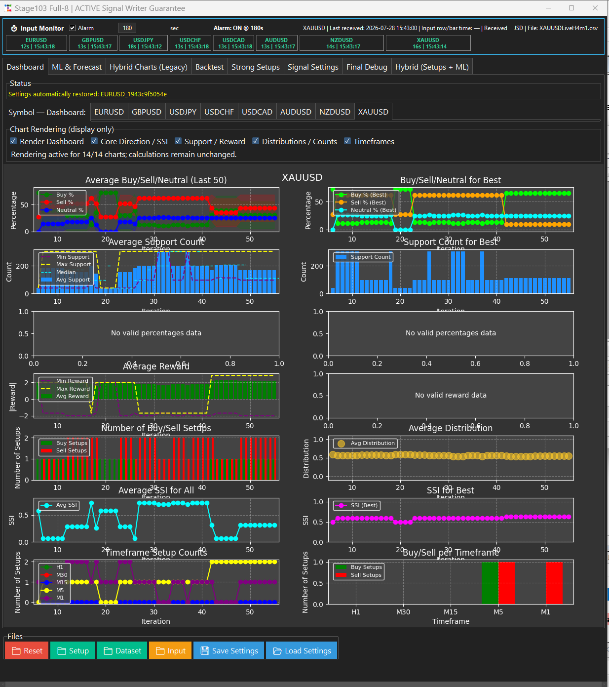
Task: Click the Avg Distribution legend entry
Action: pos(365,443)
